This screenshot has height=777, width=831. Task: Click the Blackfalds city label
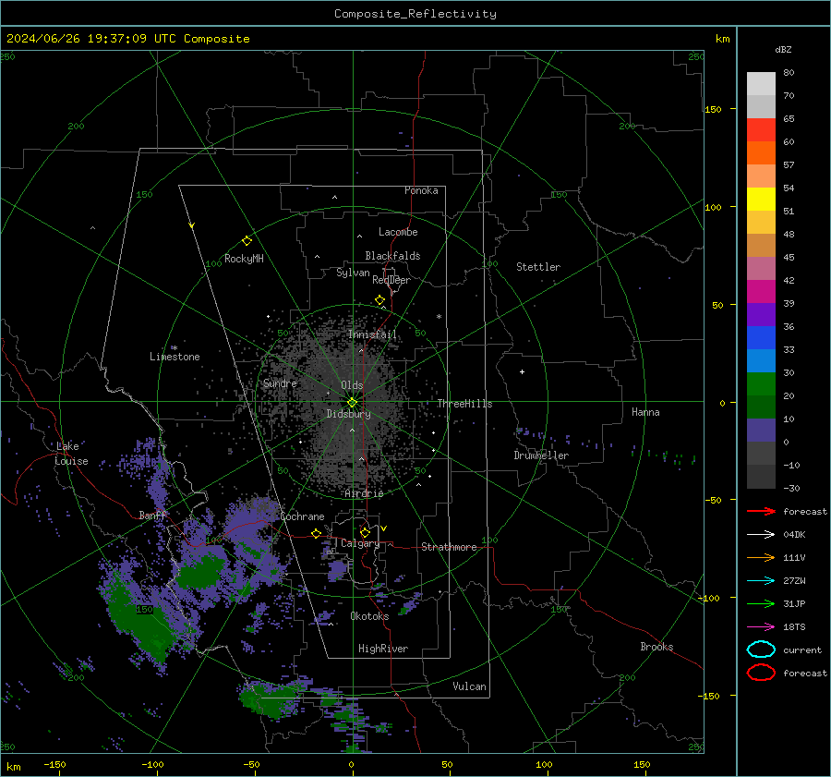392,256
